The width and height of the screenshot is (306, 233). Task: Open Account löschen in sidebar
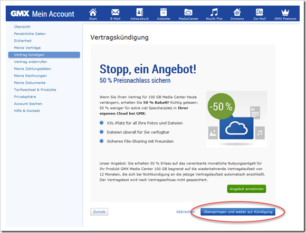coord(28,104)
